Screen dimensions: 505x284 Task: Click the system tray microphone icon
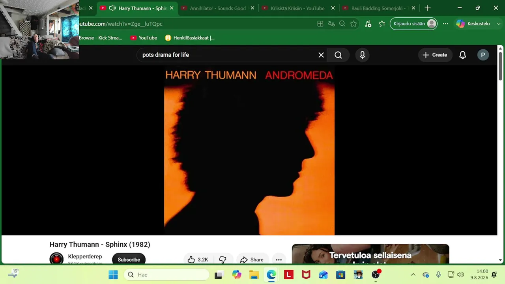click(x=438, y=275)
